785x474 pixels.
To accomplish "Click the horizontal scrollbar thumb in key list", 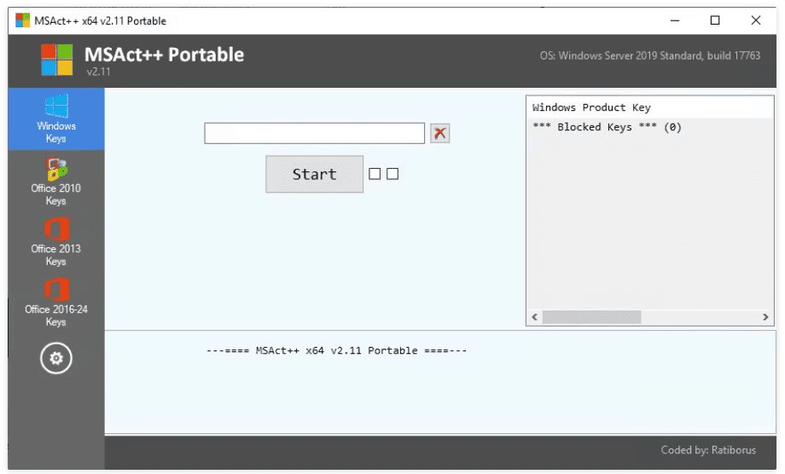I will click(592, 317).
